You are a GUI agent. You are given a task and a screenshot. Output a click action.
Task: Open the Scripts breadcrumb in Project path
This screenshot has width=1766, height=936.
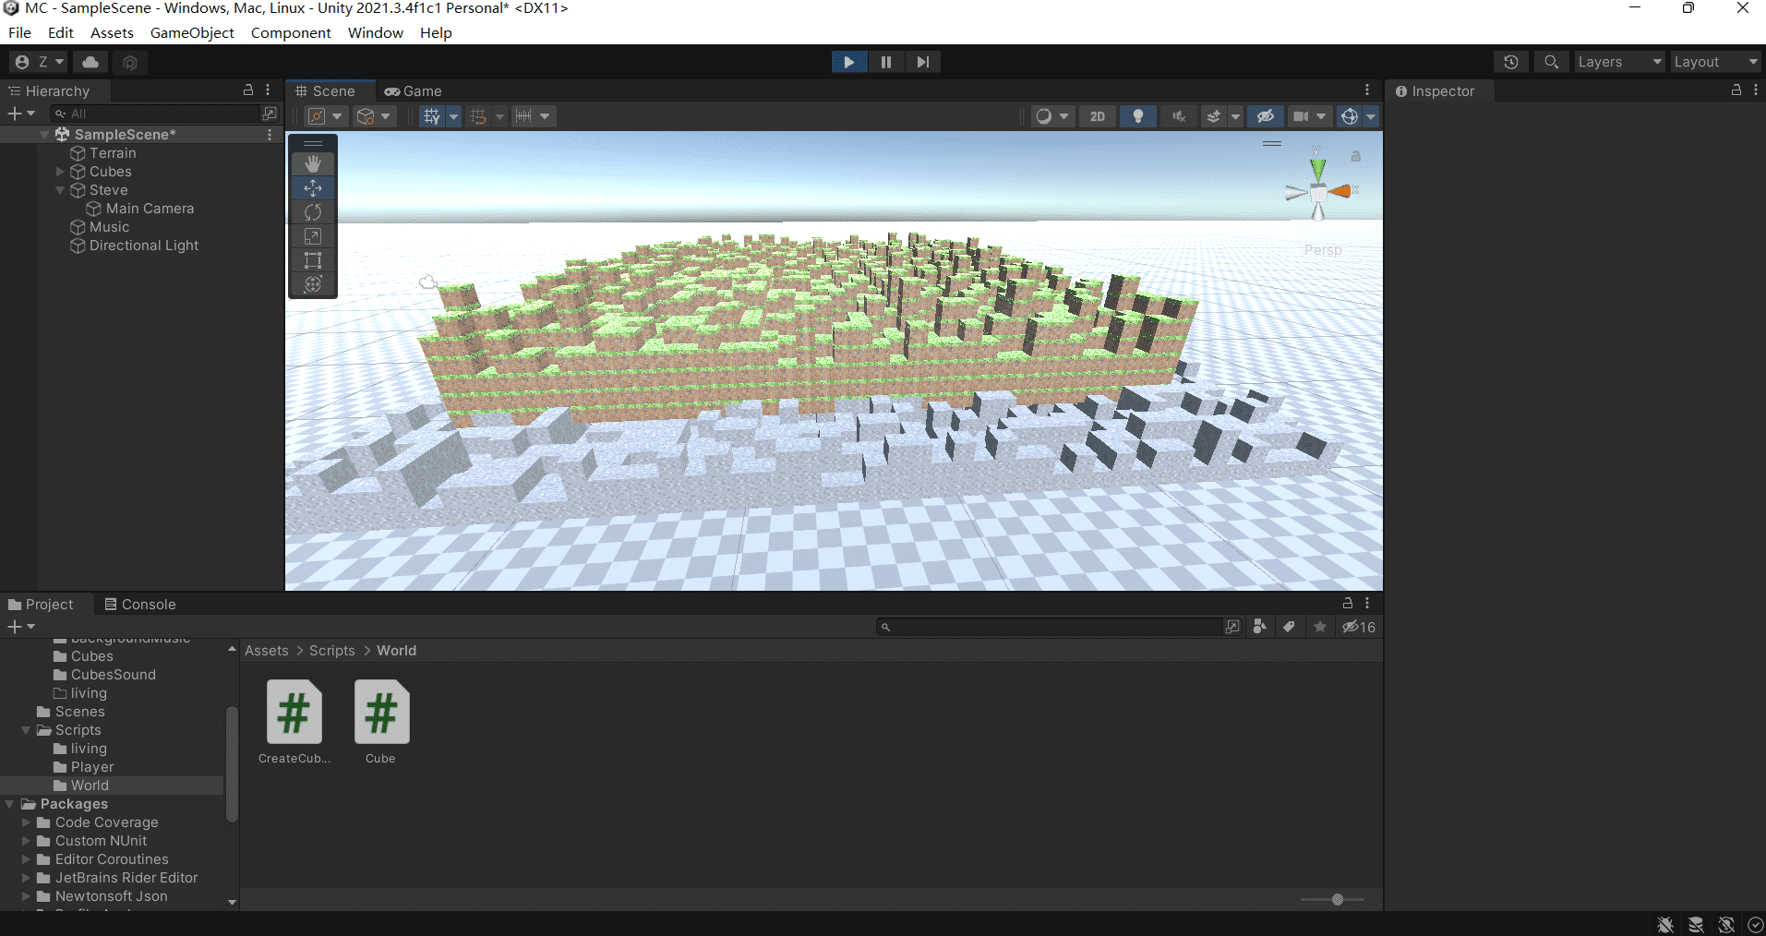(x=331, y=650)
